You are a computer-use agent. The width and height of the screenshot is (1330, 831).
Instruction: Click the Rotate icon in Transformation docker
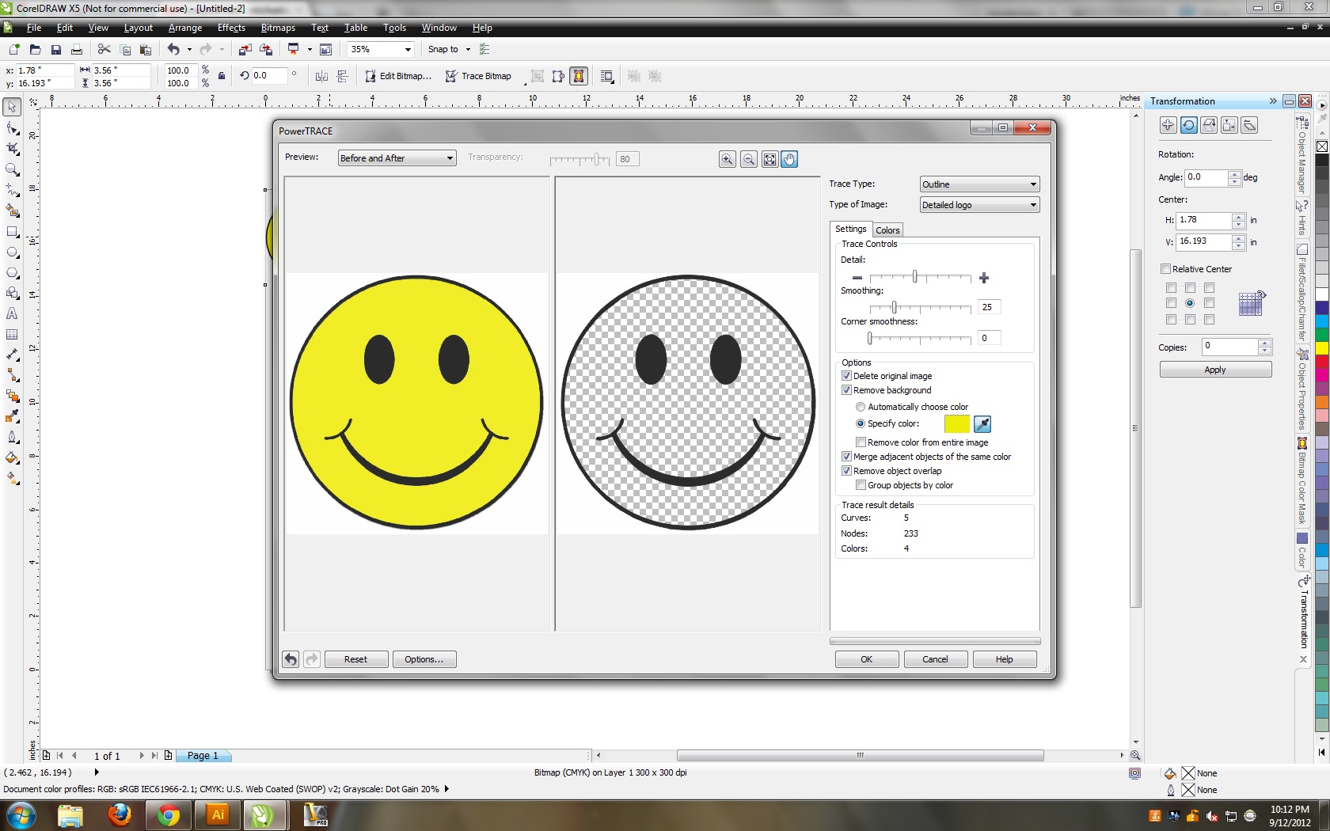pos(1188,125)
